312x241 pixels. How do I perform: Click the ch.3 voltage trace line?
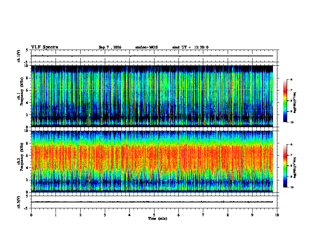pos(152,202)
